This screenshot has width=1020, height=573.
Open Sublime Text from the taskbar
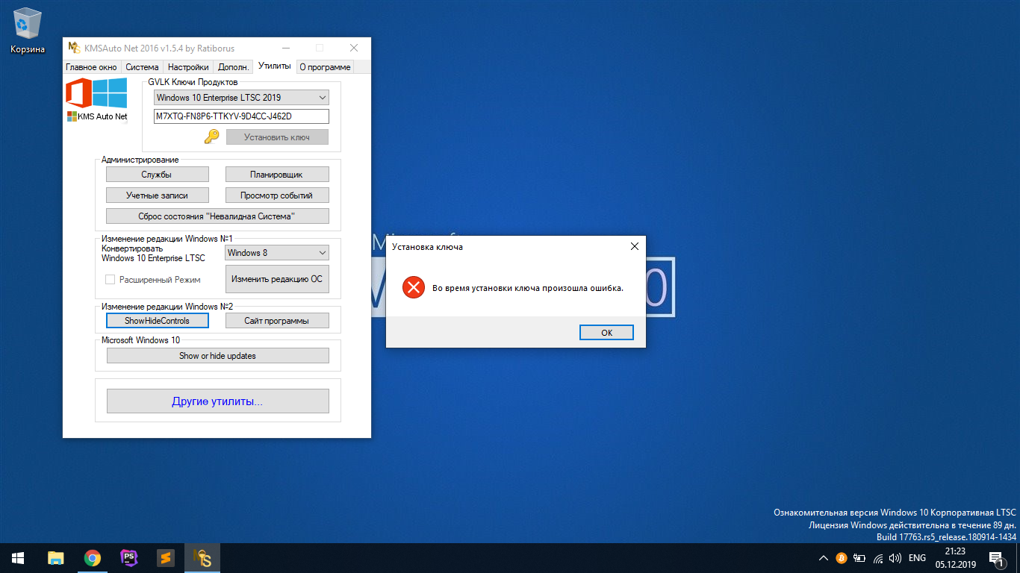tap(166, 558)
